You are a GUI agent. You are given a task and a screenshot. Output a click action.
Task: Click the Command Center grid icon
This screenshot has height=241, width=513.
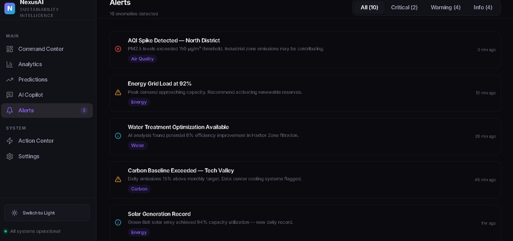pyautogui.click(x=10, y=49)
